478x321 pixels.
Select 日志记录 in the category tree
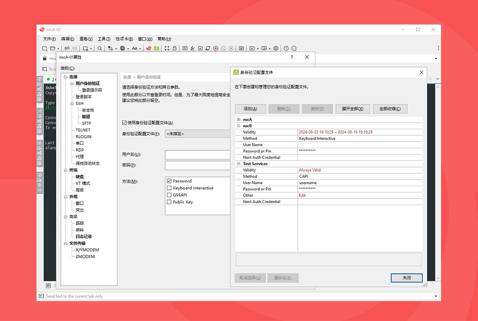click(x=84, y=237)
